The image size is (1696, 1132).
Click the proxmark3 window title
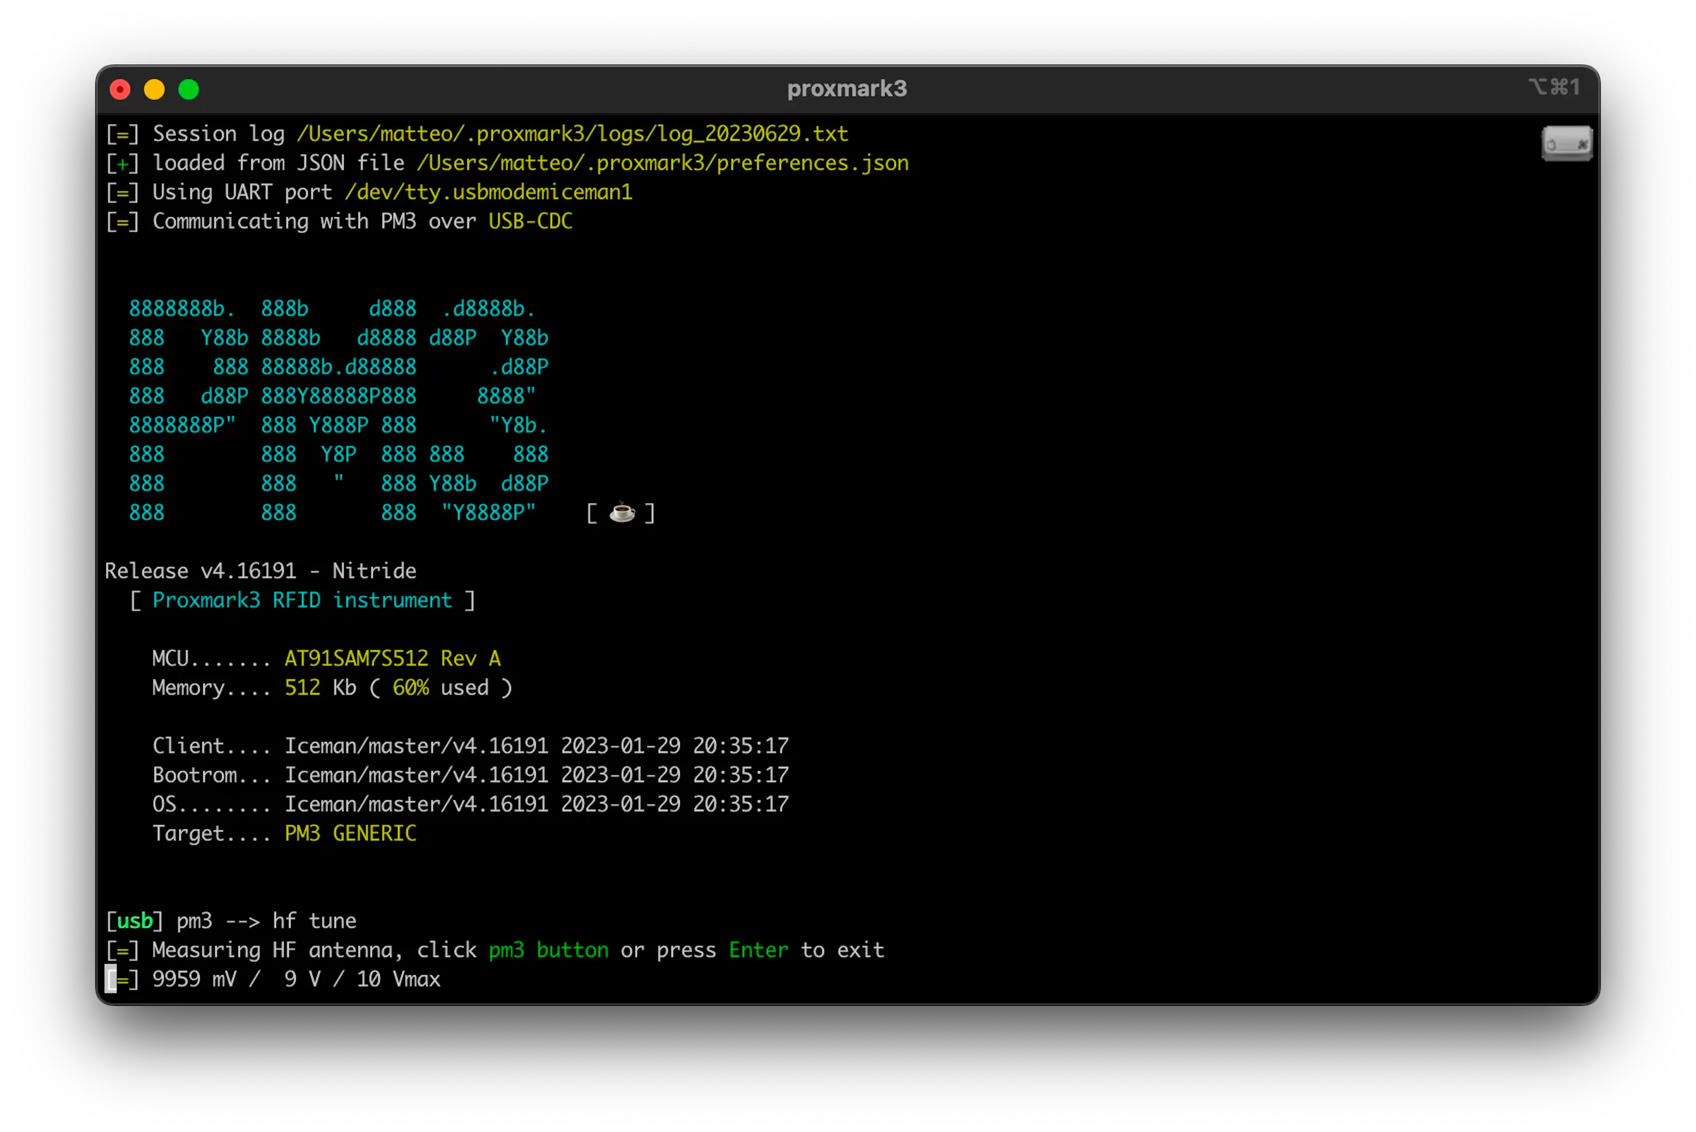point(847,89)
